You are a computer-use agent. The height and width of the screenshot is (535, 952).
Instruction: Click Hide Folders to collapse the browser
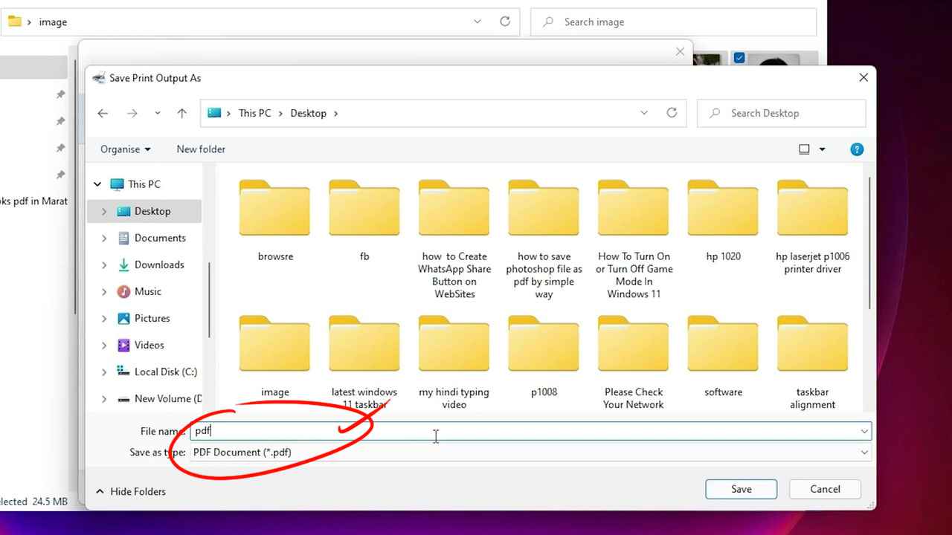click(x=131, y=491)
